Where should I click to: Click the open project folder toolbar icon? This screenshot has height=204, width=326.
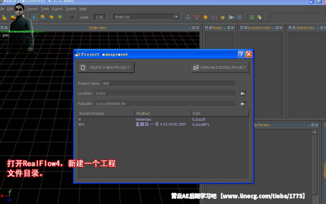[x=13, y=17]
